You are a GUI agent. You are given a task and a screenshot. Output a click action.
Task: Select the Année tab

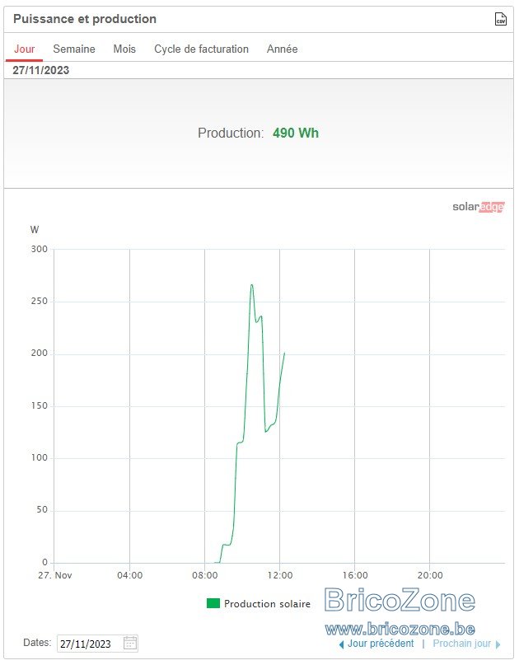[282, 49]
